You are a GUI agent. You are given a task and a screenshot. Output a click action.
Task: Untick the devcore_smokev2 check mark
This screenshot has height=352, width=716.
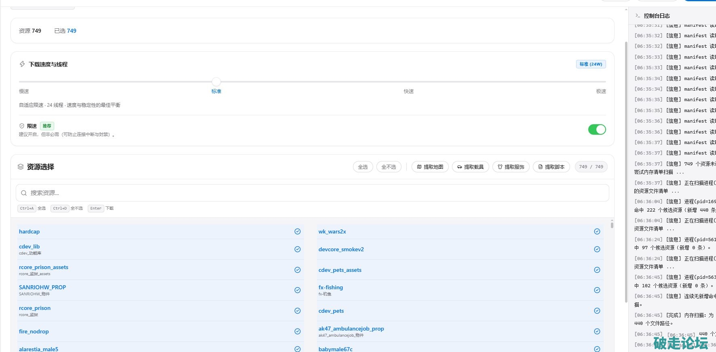[597, 249]
